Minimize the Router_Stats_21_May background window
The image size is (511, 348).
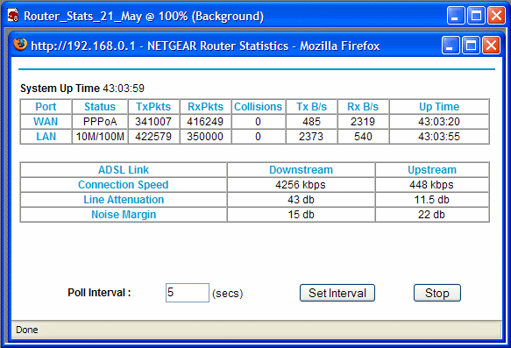[x=456, y=16]
